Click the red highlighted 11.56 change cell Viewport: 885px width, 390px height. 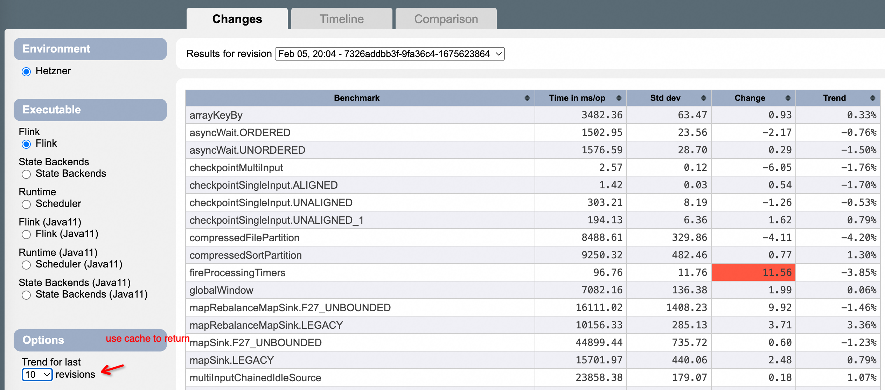click(753, 272)
